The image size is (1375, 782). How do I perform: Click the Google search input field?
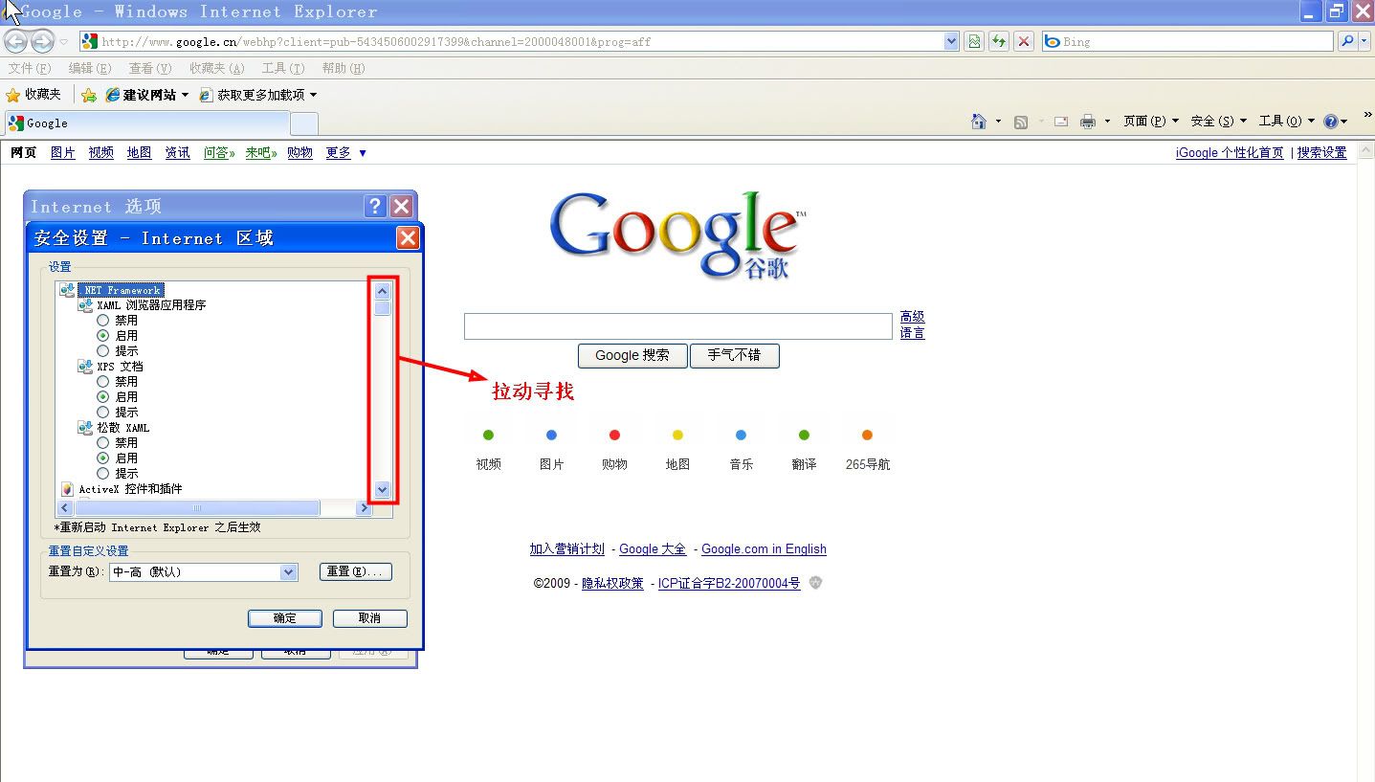point(678,326)
